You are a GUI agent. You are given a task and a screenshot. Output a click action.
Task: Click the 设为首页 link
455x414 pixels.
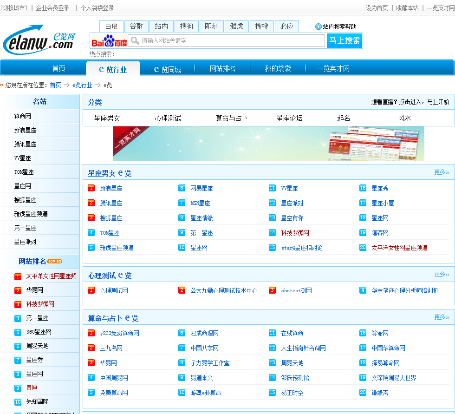[x=377, y=8]
